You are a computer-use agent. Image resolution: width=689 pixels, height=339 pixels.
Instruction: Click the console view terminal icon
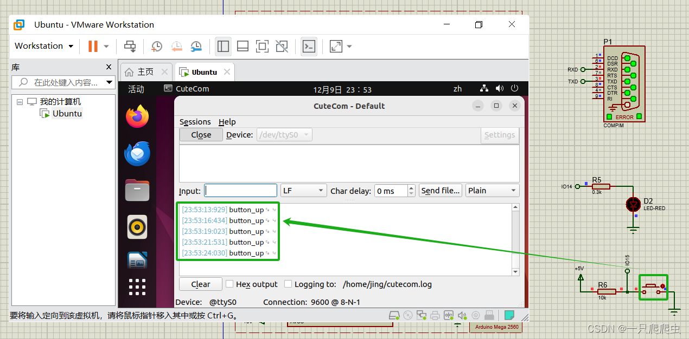coord(309,46)
